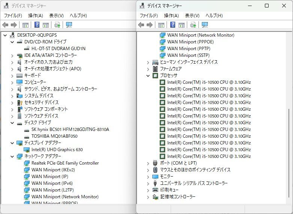Collapse the DVD/CD-ROM ドライブ category

click(x=12, y=42)
